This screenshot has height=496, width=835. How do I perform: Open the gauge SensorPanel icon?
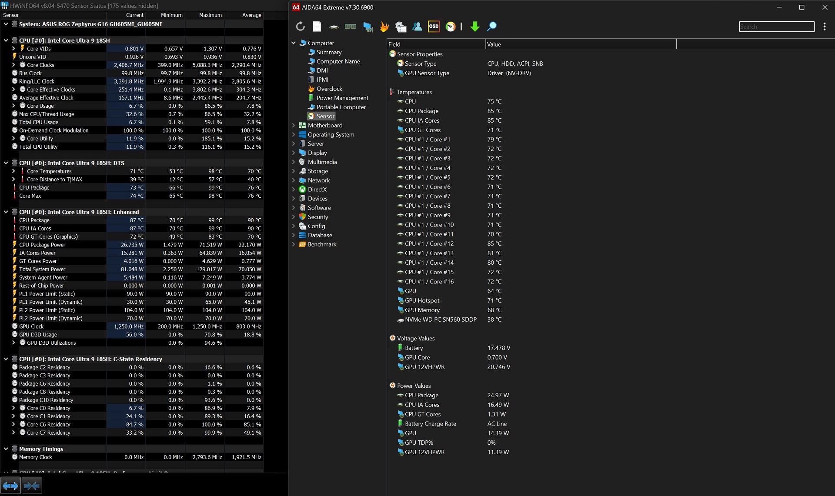tap(451, 27)
